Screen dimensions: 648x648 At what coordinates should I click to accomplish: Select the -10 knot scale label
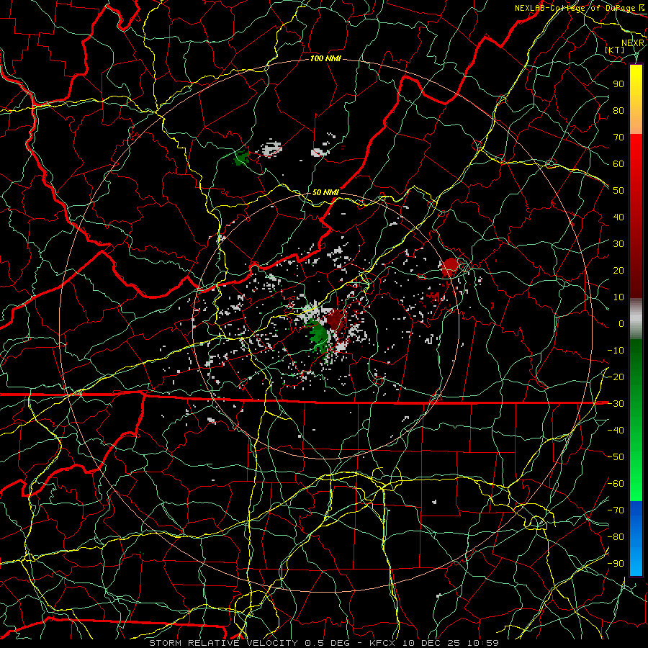click(x=616, y=351)
